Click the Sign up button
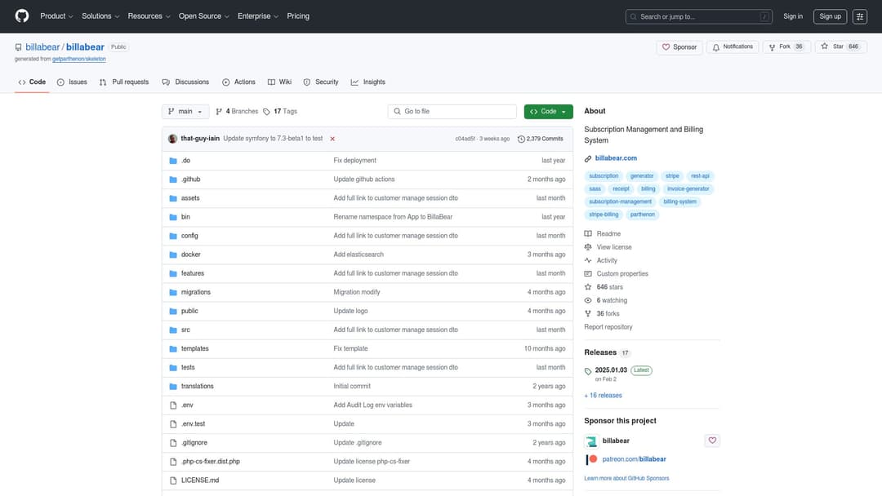The image size is (882, 496). point(830,16)
